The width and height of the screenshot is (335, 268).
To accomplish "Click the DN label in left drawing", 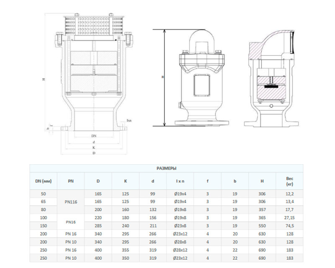I will click(x=94, y=137).
